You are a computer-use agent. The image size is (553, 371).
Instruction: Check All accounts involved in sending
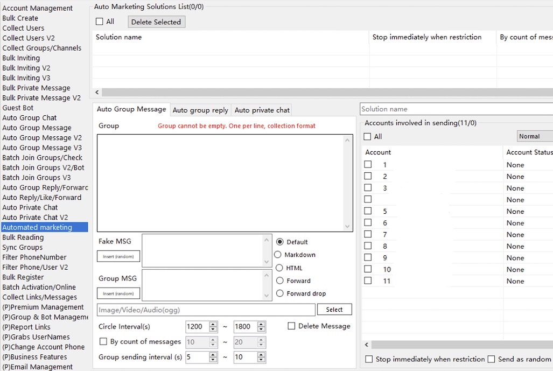(x=367, y=136)
